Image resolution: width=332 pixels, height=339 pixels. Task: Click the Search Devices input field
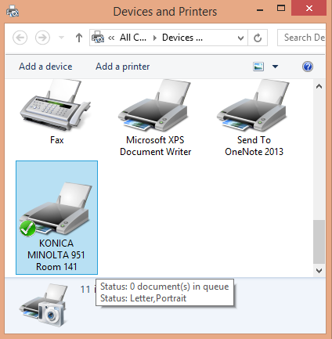click(301, 38)
